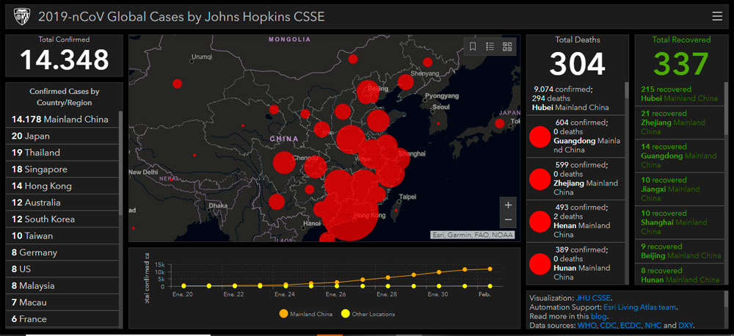
Task: Select the Hunan red circle icon
Action: tap(539, 264)
